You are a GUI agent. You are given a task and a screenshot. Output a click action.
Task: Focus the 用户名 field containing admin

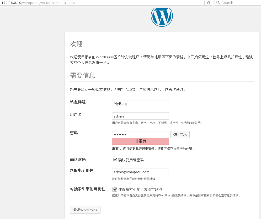tap(141, 116)
